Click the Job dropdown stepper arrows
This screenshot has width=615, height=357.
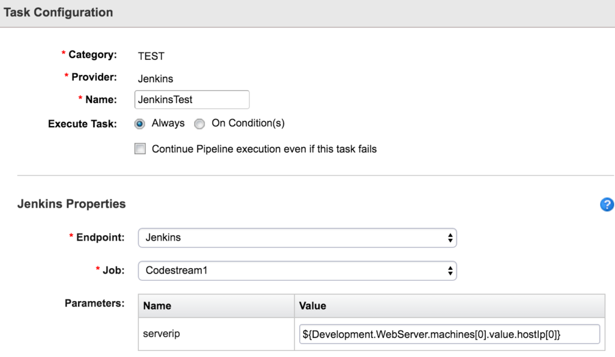pyautogui.click(x=449, y=271)
